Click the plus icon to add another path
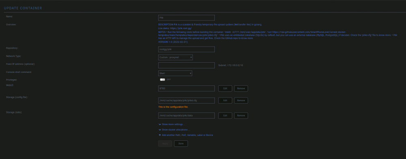Image resolution: width=406 pixels, height=159 pixels. (160, 135)
